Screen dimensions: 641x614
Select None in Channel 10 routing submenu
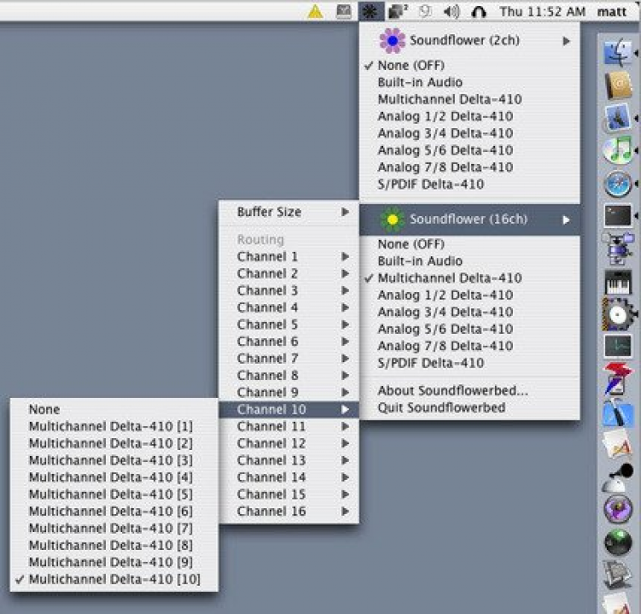coord(115,409)
